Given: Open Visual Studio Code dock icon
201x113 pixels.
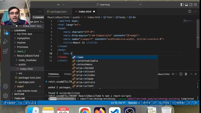Looking at the screenshot, I should [x=115, y=110].
